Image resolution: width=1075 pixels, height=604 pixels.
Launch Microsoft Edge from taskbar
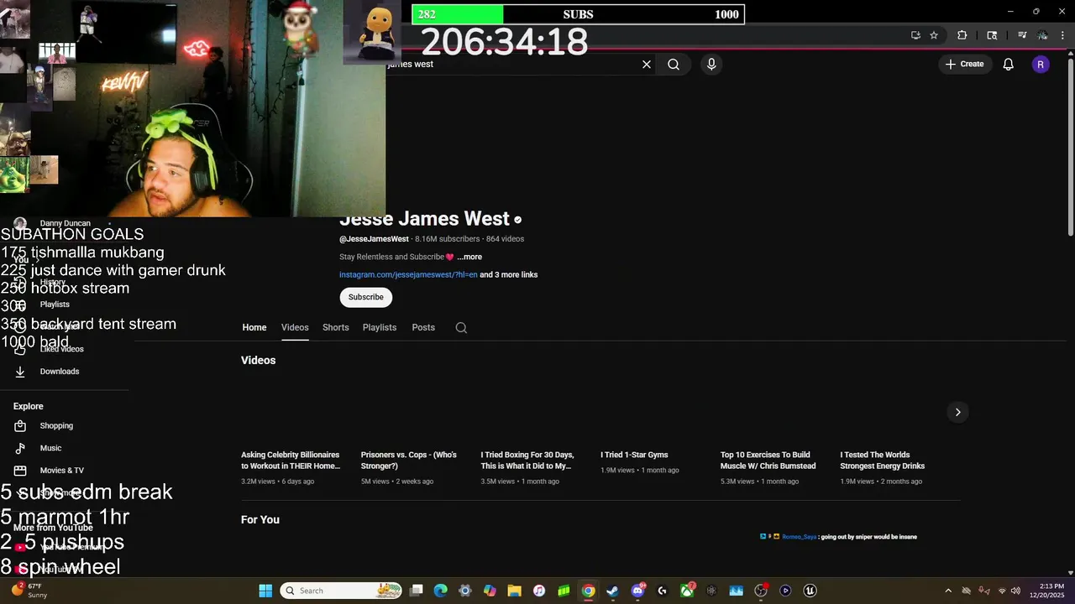(x=440, y=591)
